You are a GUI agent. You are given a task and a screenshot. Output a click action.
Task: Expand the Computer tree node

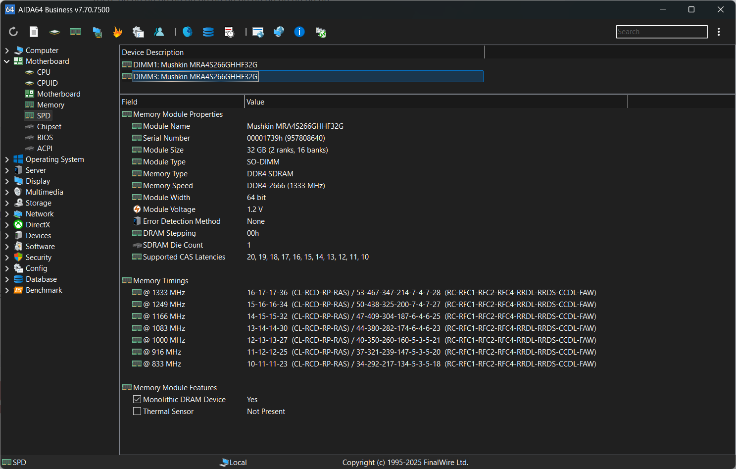tap(7, 51)
